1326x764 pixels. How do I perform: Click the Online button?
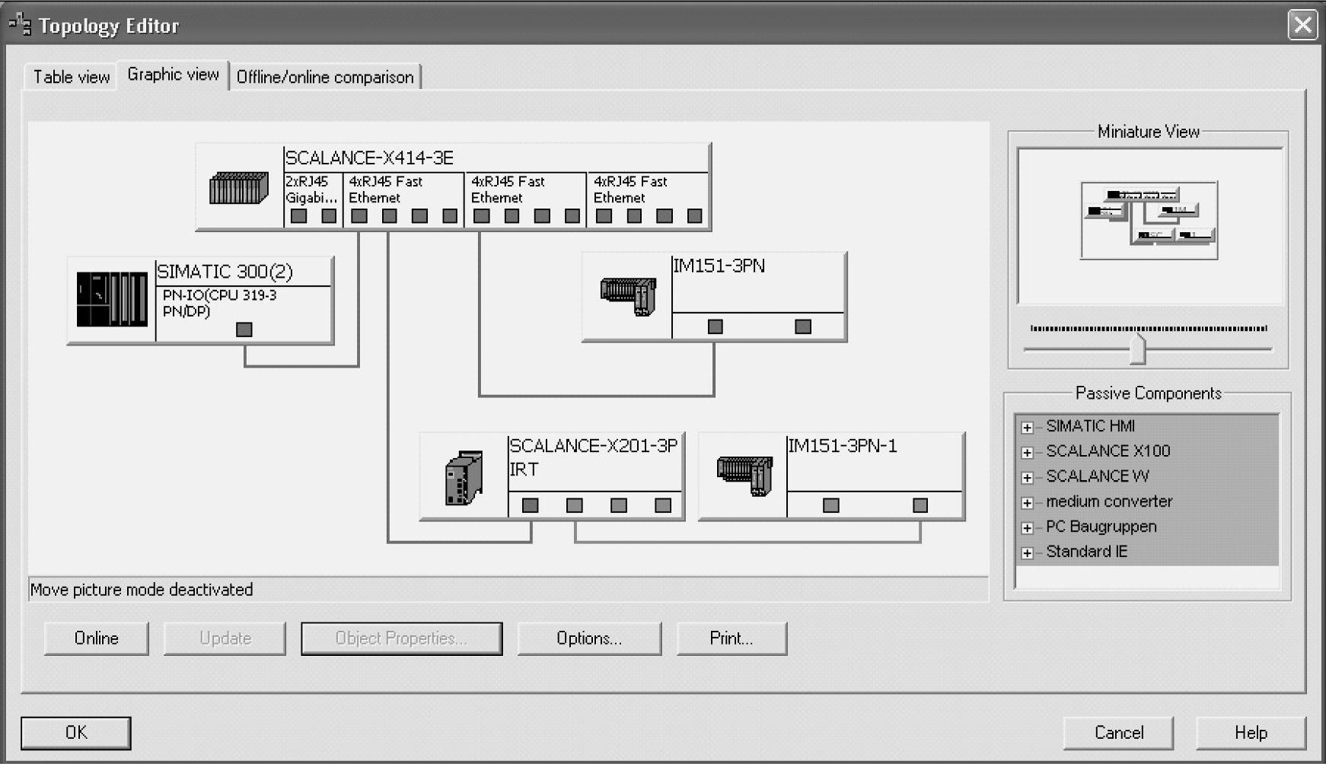coord(97,638)
